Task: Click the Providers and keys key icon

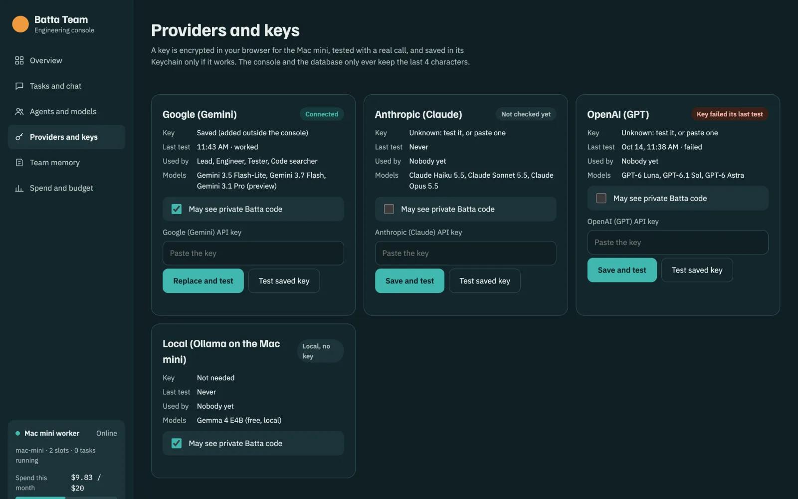Action: click(19, 137)
